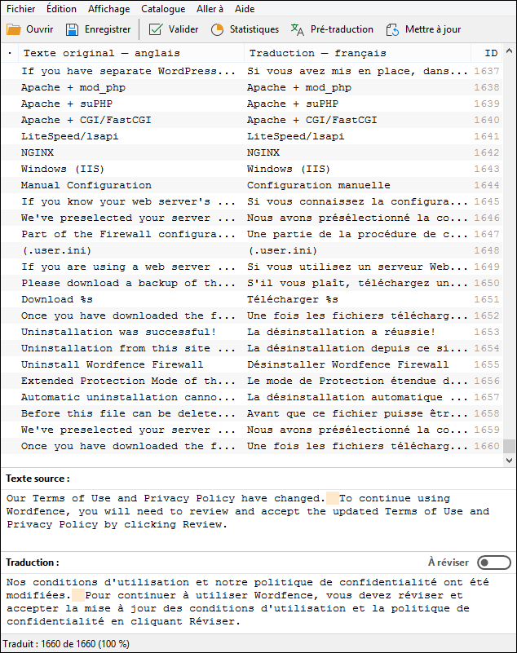517x653 pixels.
Task: Click the Pré-traduction translate icon
Action: click(297, 29)
